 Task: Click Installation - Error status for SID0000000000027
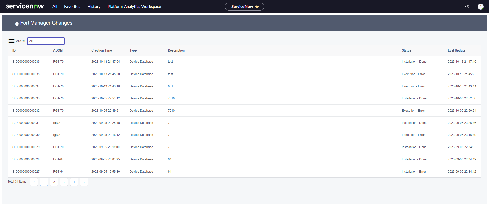click(x=414, y=172)
